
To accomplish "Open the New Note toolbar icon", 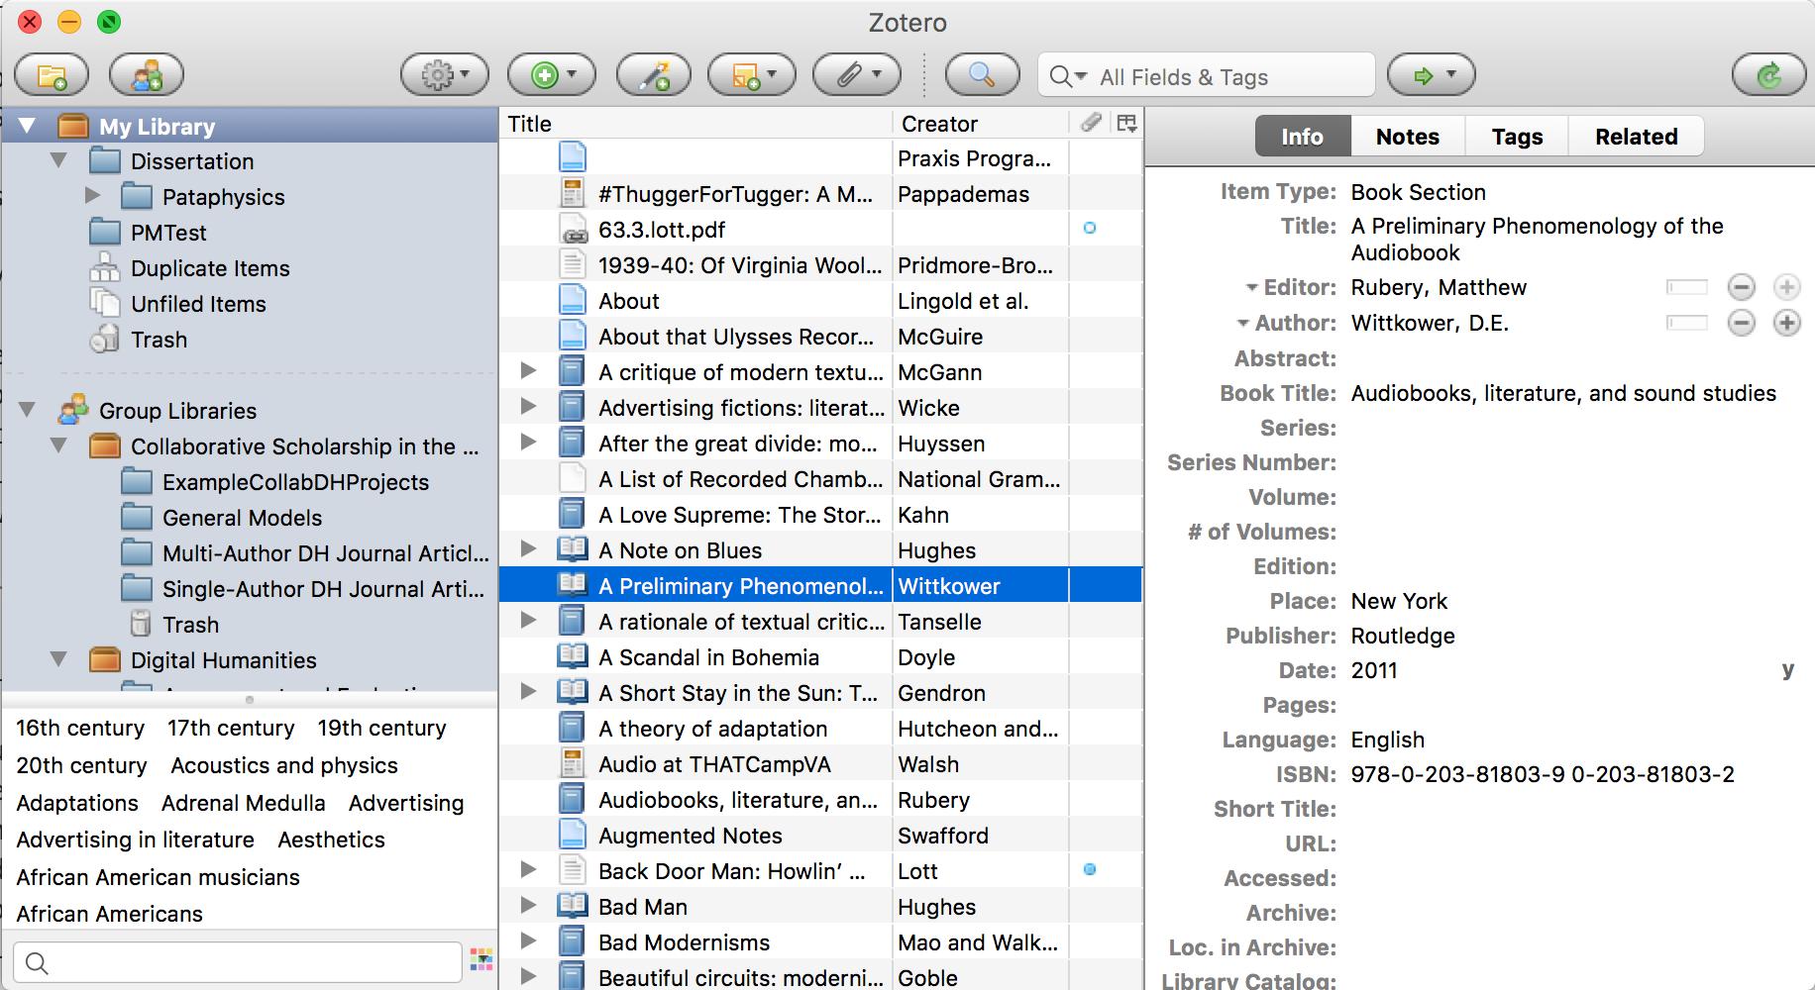I will [751, 75].
